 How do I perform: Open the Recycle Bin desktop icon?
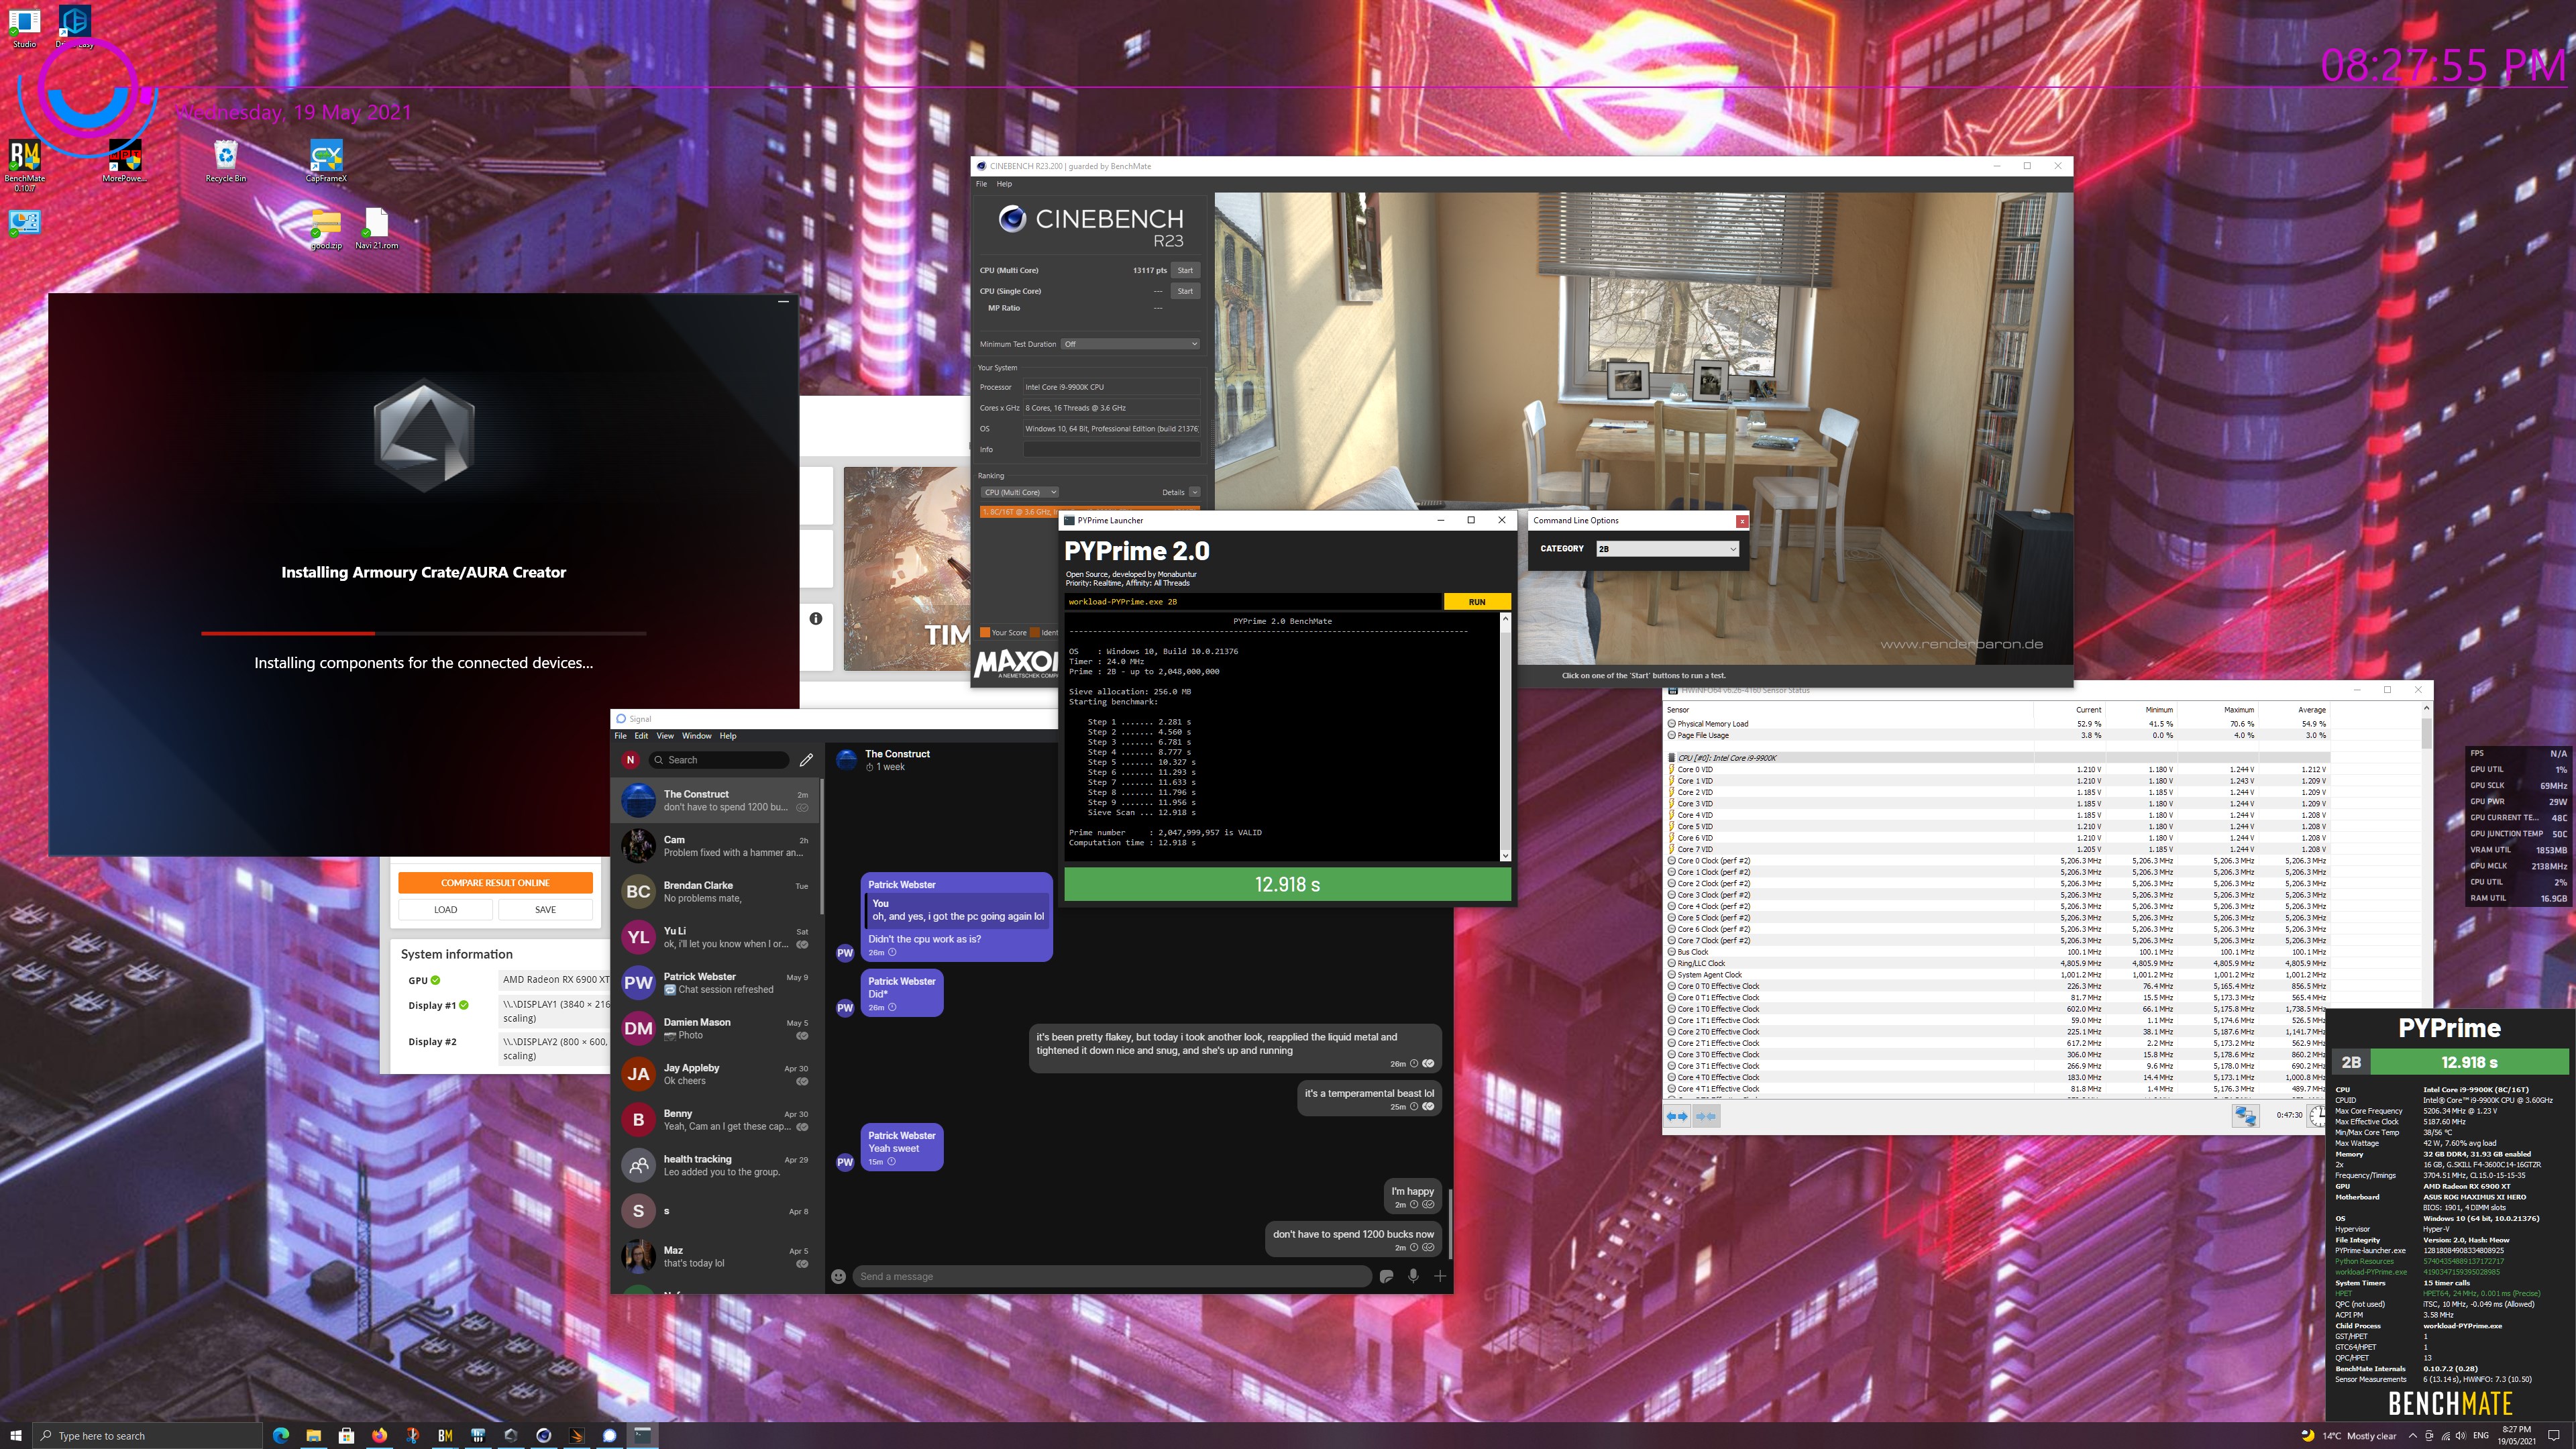click(x=225, y=161)
